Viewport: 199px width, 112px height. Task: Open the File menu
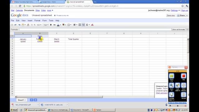tap(12, 21)
